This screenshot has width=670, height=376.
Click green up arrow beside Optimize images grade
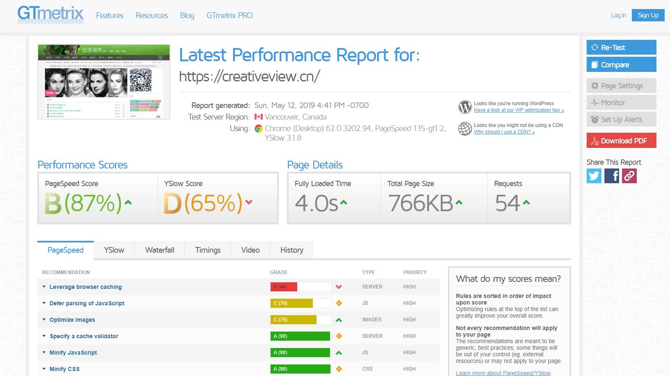pos(339,320)
